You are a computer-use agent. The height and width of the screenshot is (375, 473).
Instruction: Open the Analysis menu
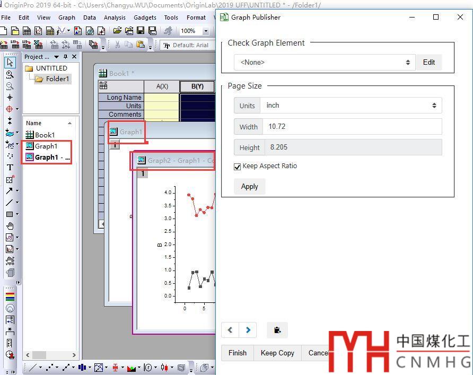115,18
